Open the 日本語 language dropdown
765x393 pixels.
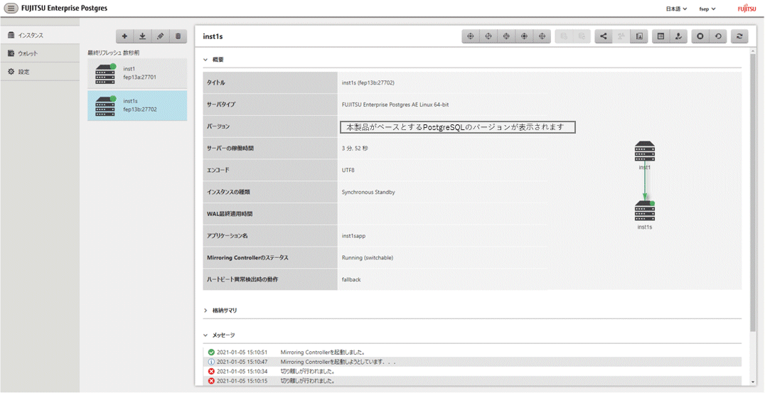click(677, 9)
